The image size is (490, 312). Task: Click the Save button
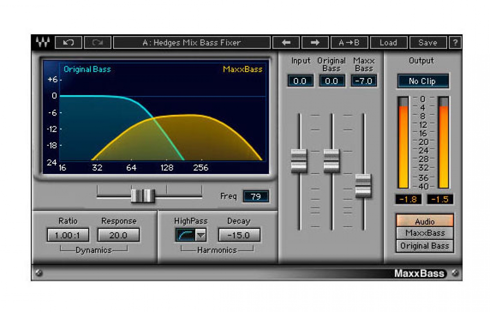tap(428, 42)
